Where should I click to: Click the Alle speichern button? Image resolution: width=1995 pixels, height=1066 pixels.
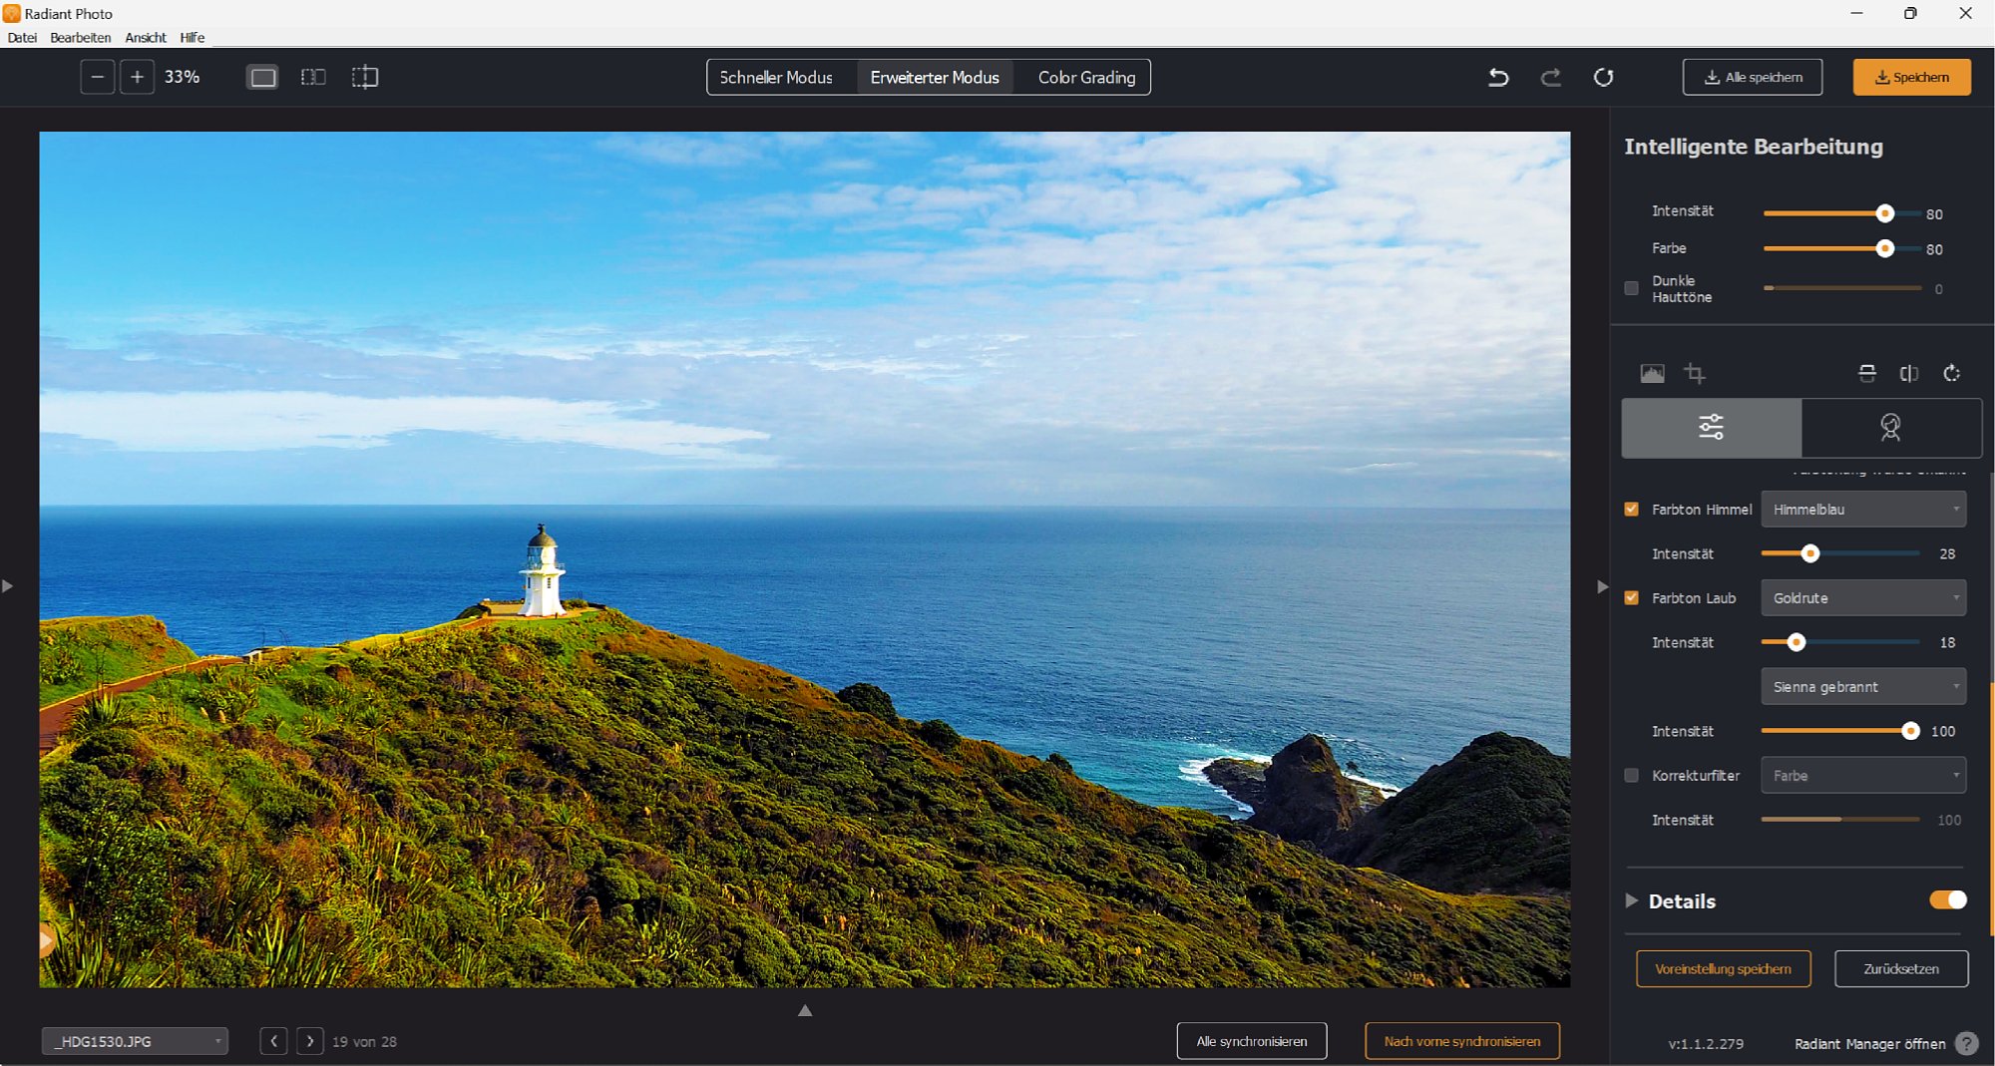click(x=1753, y=77)
